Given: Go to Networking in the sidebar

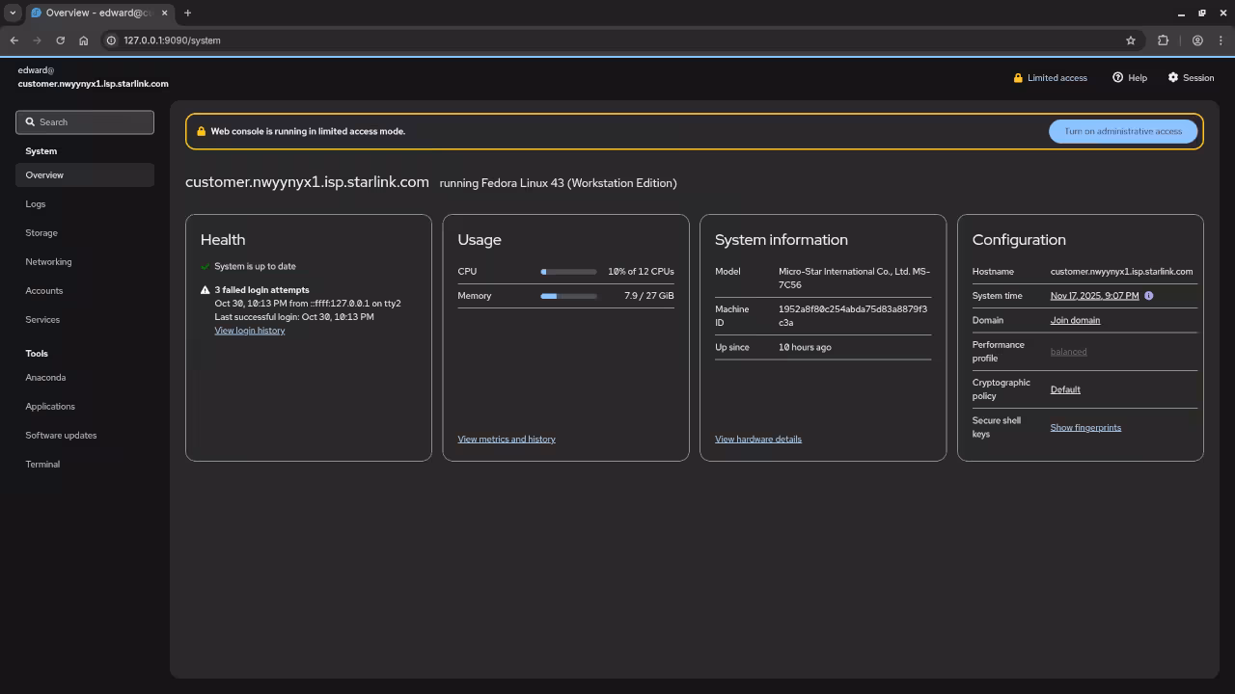Looking at the screenshot, I should tap(48, 262).
